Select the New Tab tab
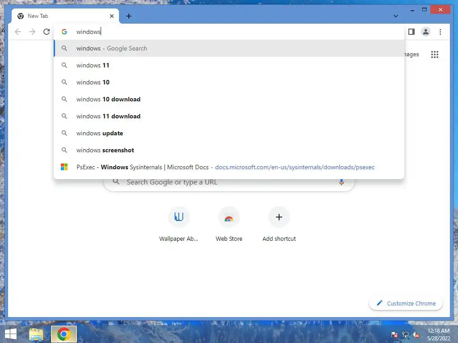The image size is (458, 343). (65, 16)
